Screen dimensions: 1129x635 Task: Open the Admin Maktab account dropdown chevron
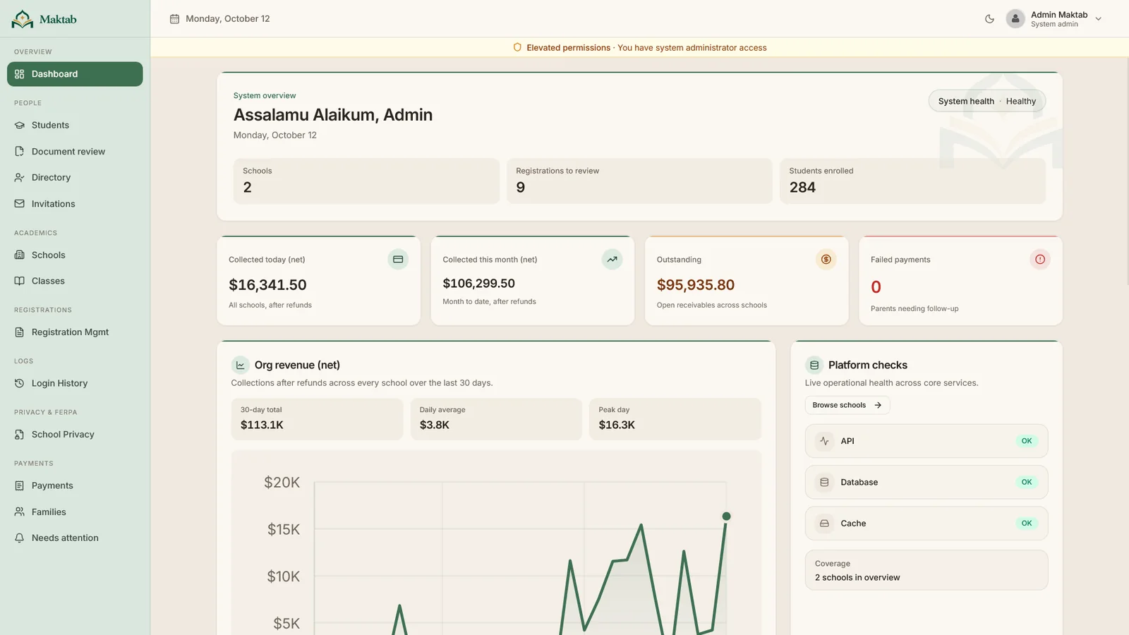tap(1098, 19)
